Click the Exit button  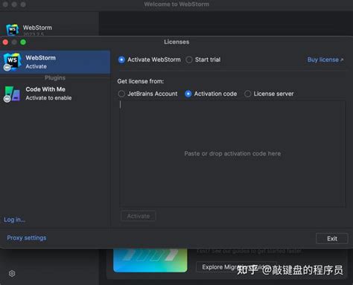tap(332, 239)
